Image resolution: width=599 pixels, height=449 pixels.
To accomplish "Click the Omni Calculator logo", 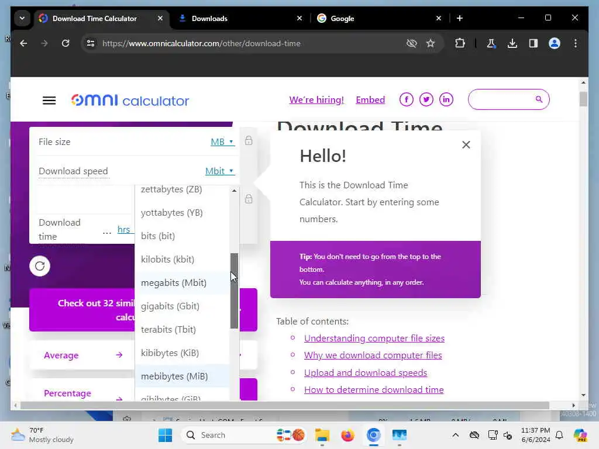I will [130, 101].
